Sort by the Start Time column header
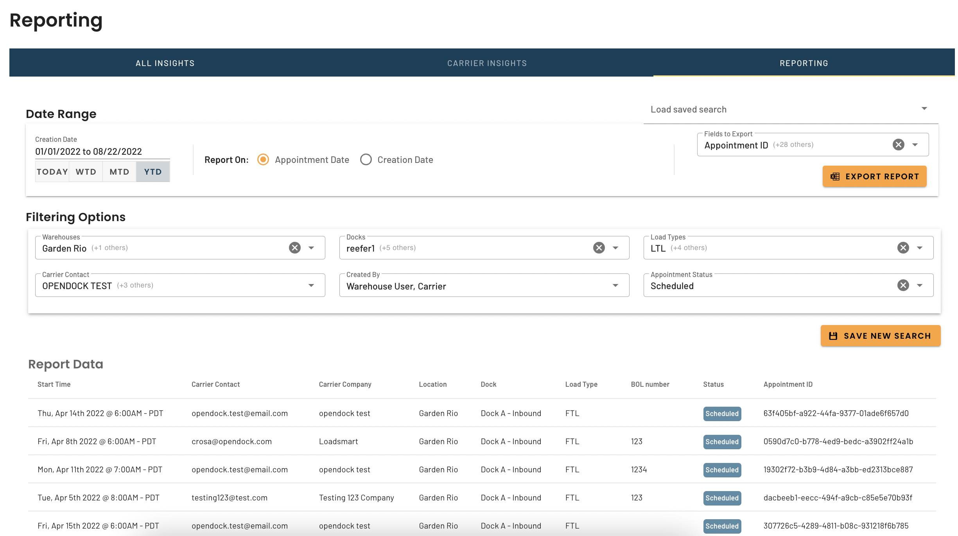 (54, 384)
